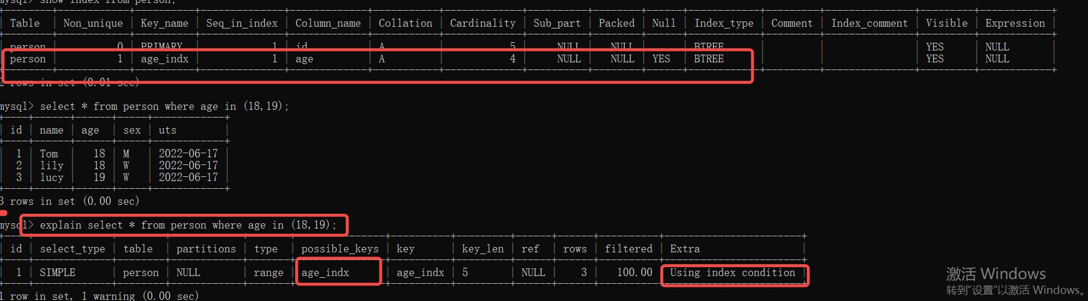
Task: Click age_indx in the Key_name column
Action: click(164, 59)
